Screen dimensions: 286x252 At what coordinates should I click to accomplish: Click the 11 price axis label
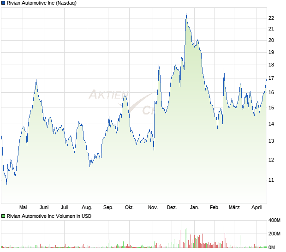pos(271,180)
